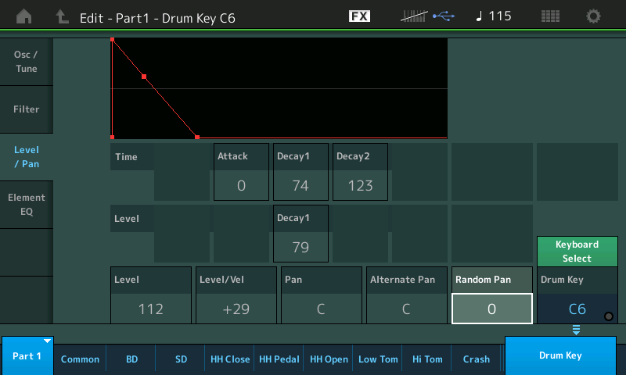Select the Decay2 time value 123
This screenshot has width=626, height=375.
coord(359,186)
